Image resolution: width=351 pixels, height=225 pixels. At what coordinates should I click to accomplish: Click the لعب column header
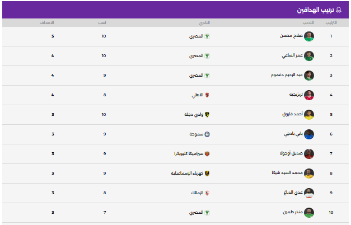104,22
